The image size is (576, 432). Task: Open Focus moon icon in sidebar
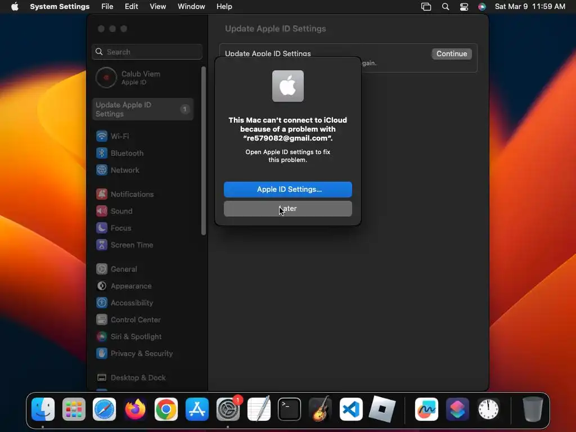102,228
